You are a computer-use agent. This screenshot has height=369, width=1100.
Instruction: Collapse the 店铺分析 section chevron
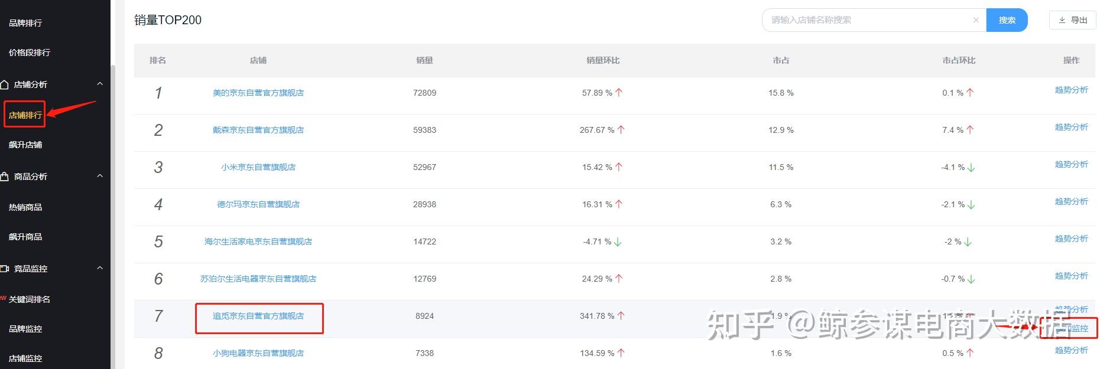click(100, 84)
